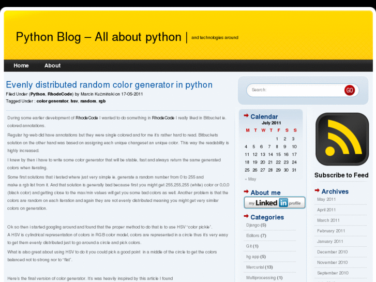Select the Multiprocessing category
The image size is (376, 282).
click(262, 277)
